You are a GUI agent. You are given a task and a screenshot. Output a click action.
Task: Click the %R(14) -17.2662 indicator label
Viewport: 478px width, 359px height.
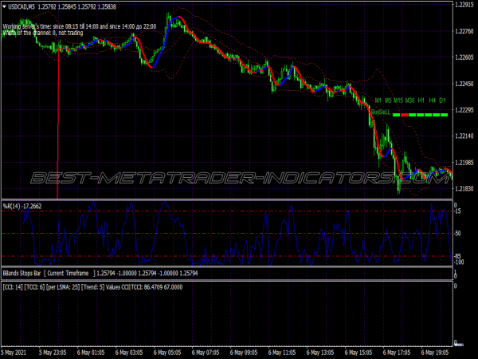point(22,207)
